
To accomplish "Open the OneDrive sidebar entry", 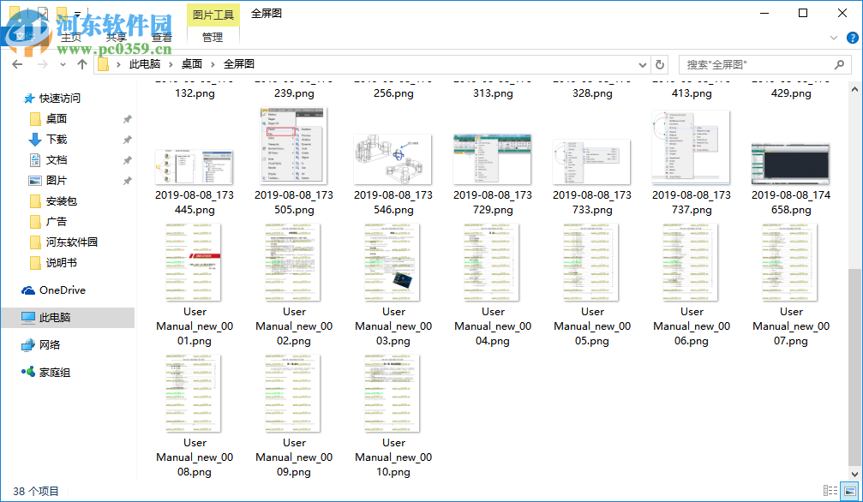I will click(x=61, y=290).
